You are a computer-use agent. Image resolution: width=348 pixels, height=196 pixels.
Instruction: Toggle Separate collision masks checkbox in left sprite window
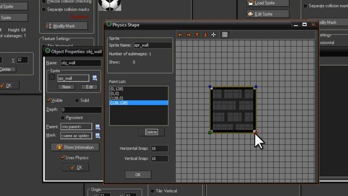pos(43,10)
